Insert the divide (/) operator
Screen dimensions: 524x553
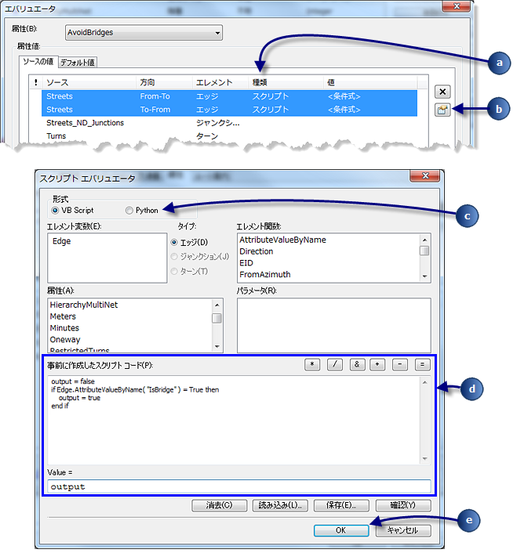pyautogui.click(x=334, y=364)
